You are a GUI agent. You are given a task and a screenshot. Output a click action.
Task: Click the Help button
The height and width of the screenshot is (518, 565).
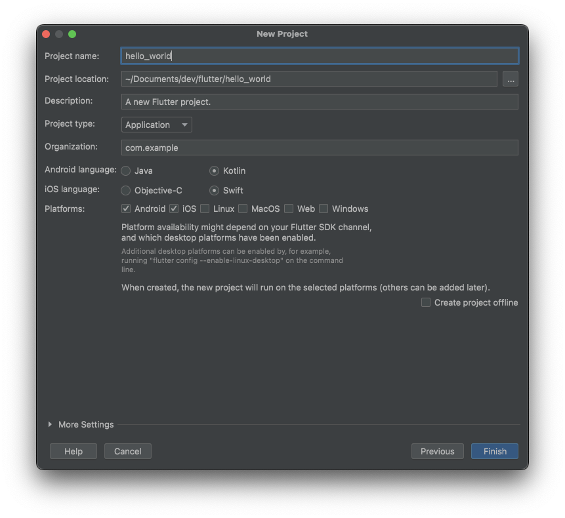tap(73, 451)
